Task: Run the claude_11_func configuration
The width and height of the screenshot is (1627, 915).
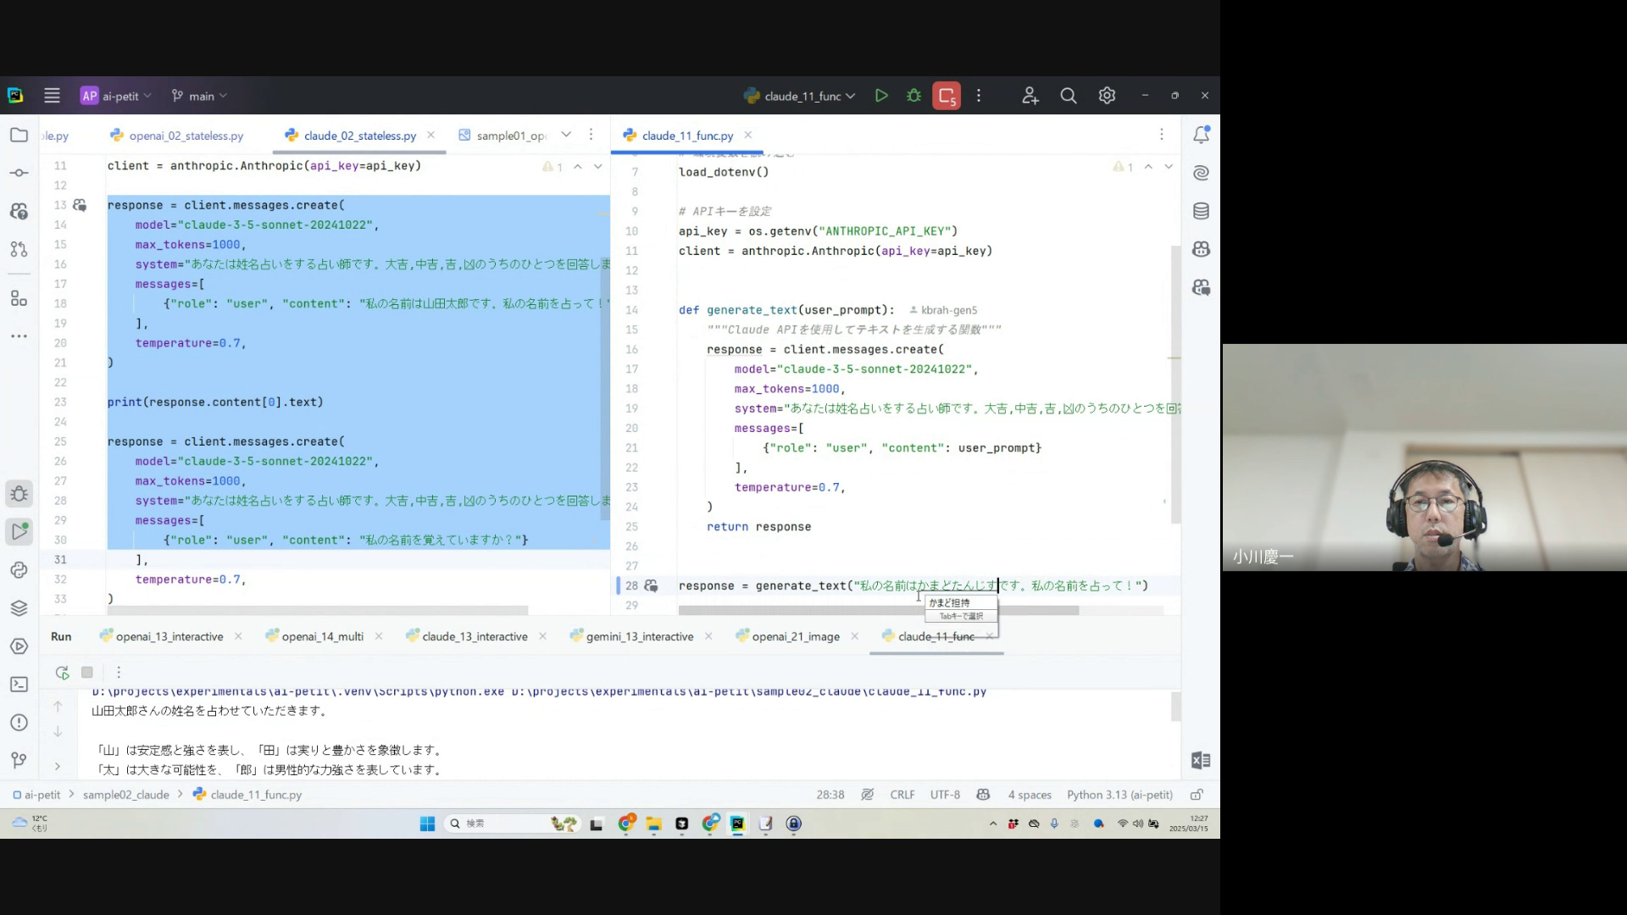Action: pos(881,96)
